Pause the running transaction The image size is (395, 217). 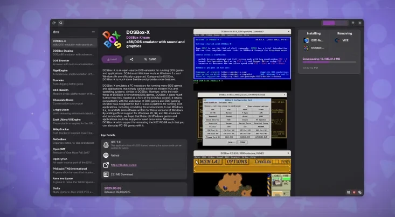(x=349, y=192)
